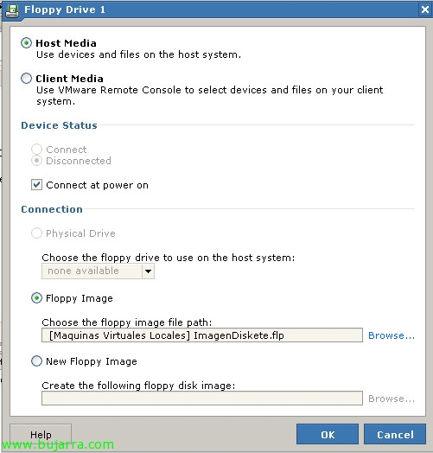Click the 'none available' combo box
The width and height of the screenshot is (433, 453).
click(x=98, y=271)
